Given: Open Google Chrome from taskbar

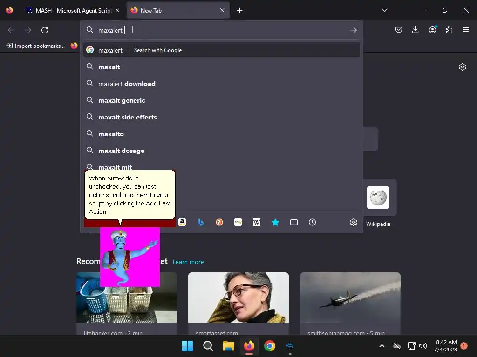Looking at the screenshot, I should [x=270, y=346].
